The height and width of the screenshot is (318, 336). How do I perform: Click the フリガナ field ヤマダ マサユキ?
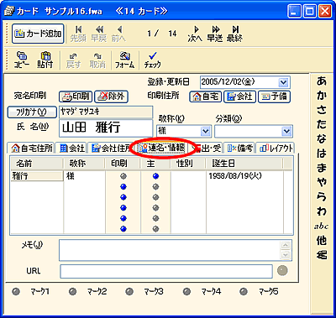106,112
